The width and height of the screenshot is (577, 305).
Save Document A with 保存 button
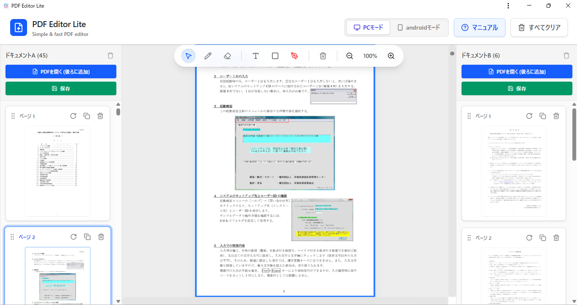coord(61,88)
